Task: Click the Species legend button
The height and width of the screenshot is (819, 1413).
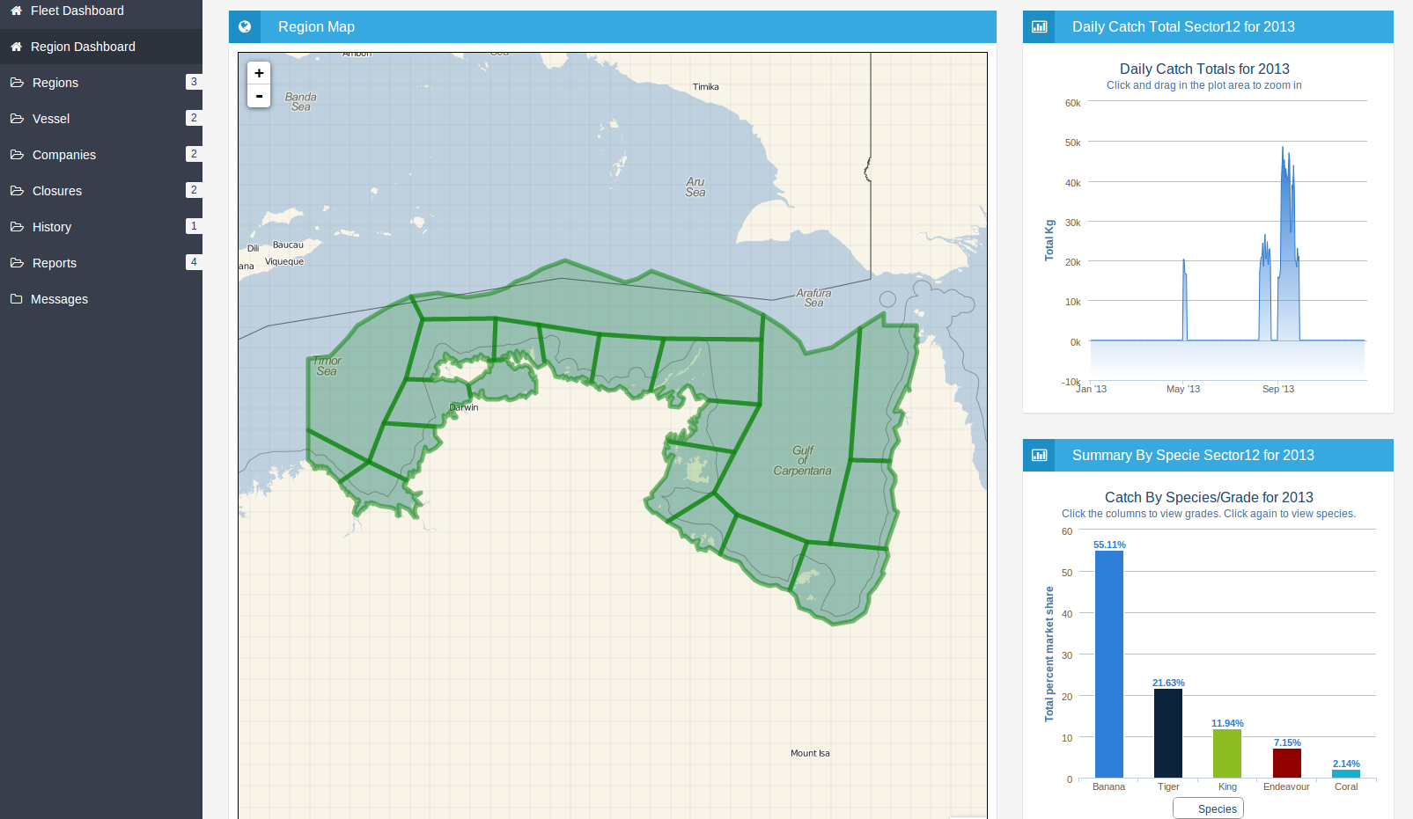Action: pos(1208,808)
